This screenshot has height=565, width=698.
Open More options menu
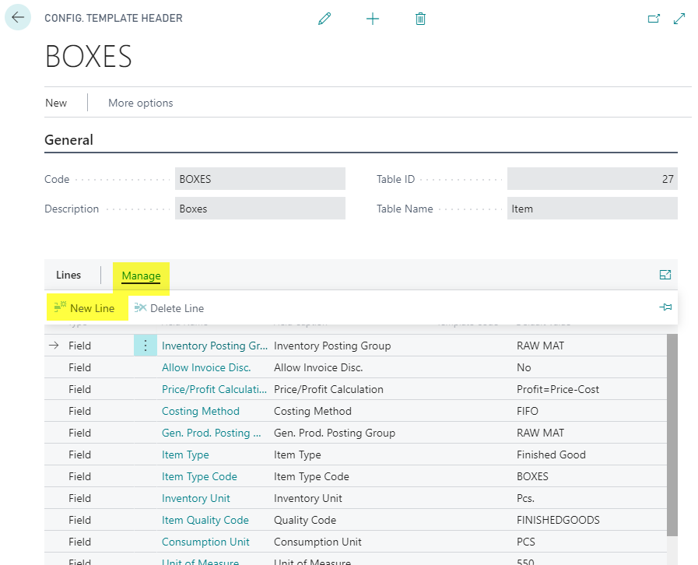(141, 103)
